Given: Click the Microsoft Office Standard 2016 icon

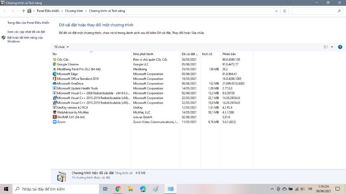Looking at the screenshot, I should click(x=54, y=78).
